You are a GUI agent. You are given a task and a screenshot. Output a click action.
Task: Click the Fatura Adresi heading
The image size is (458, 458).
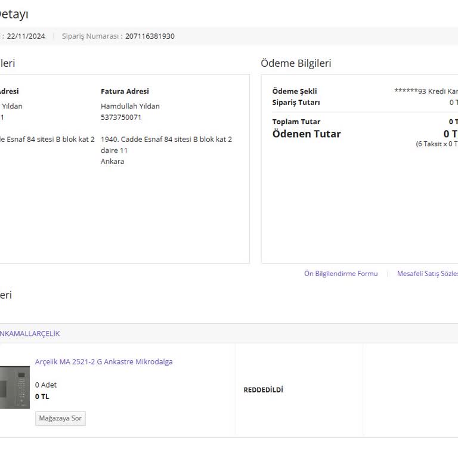tap(125, 91)
